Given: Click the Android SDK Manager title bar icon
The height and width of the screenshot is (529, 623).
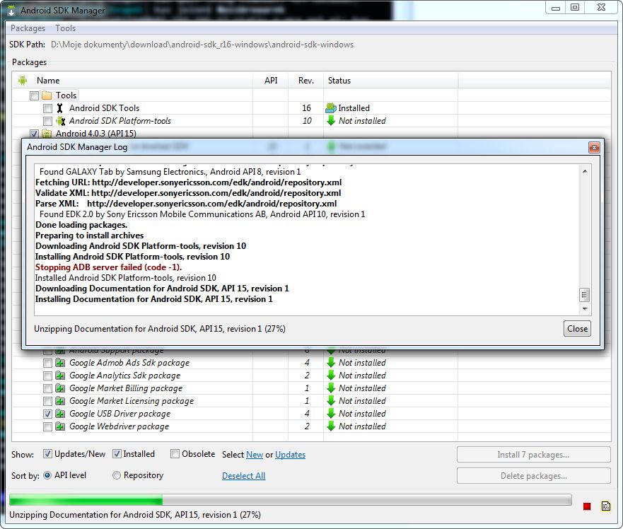Looking at the screenshot, I should (11, 11).
